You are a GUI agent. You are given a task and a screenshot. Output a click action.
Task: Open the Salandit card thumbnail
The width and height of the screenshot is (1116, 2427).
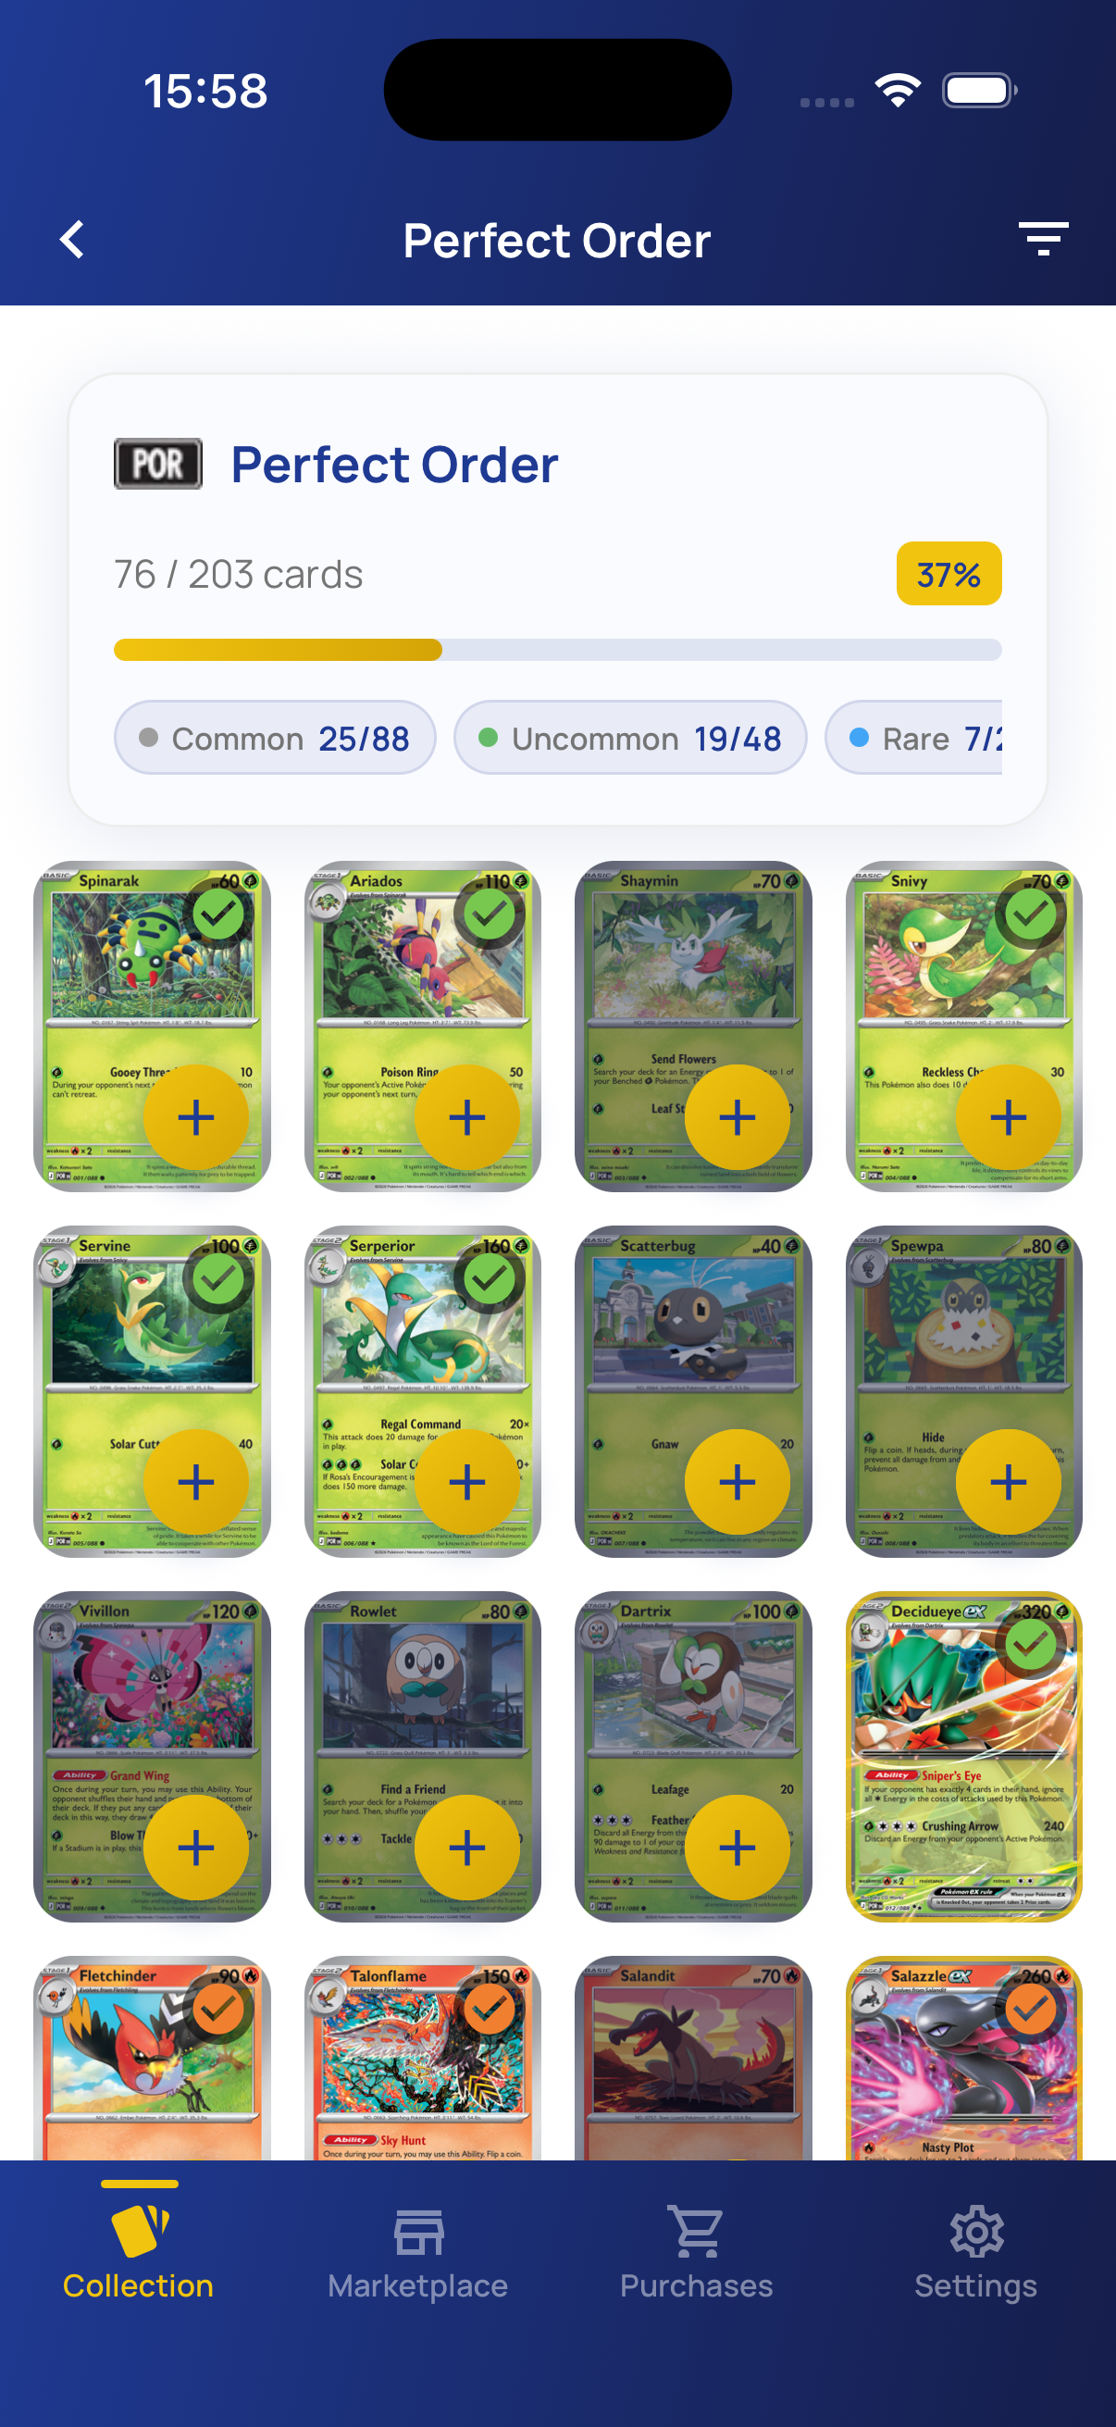693,2058
